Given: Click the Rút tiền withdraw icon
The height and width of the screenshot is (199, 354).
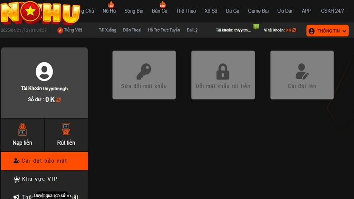Looking at the screenshot, I should [x=66, y=129].
